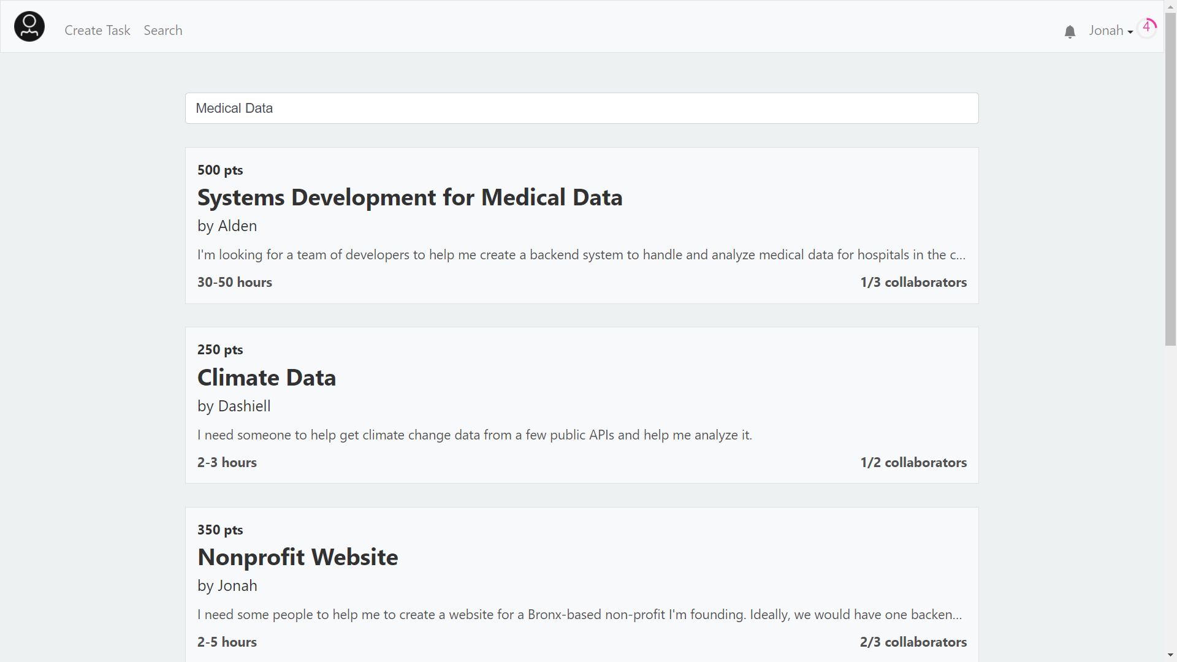Image resolution: width=1177 pixels, height=662 pixels.
Task: Open the Jonah user dropdown menu
Action: click(x=1110, y=31)
